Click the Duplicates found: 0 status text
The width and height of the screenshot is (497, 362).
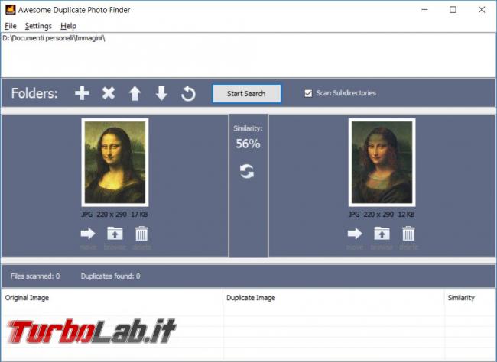110,276
